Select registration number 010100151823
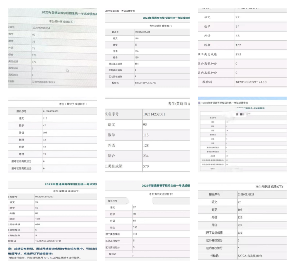This screenshot has height=269, width=295. point(246,194)
